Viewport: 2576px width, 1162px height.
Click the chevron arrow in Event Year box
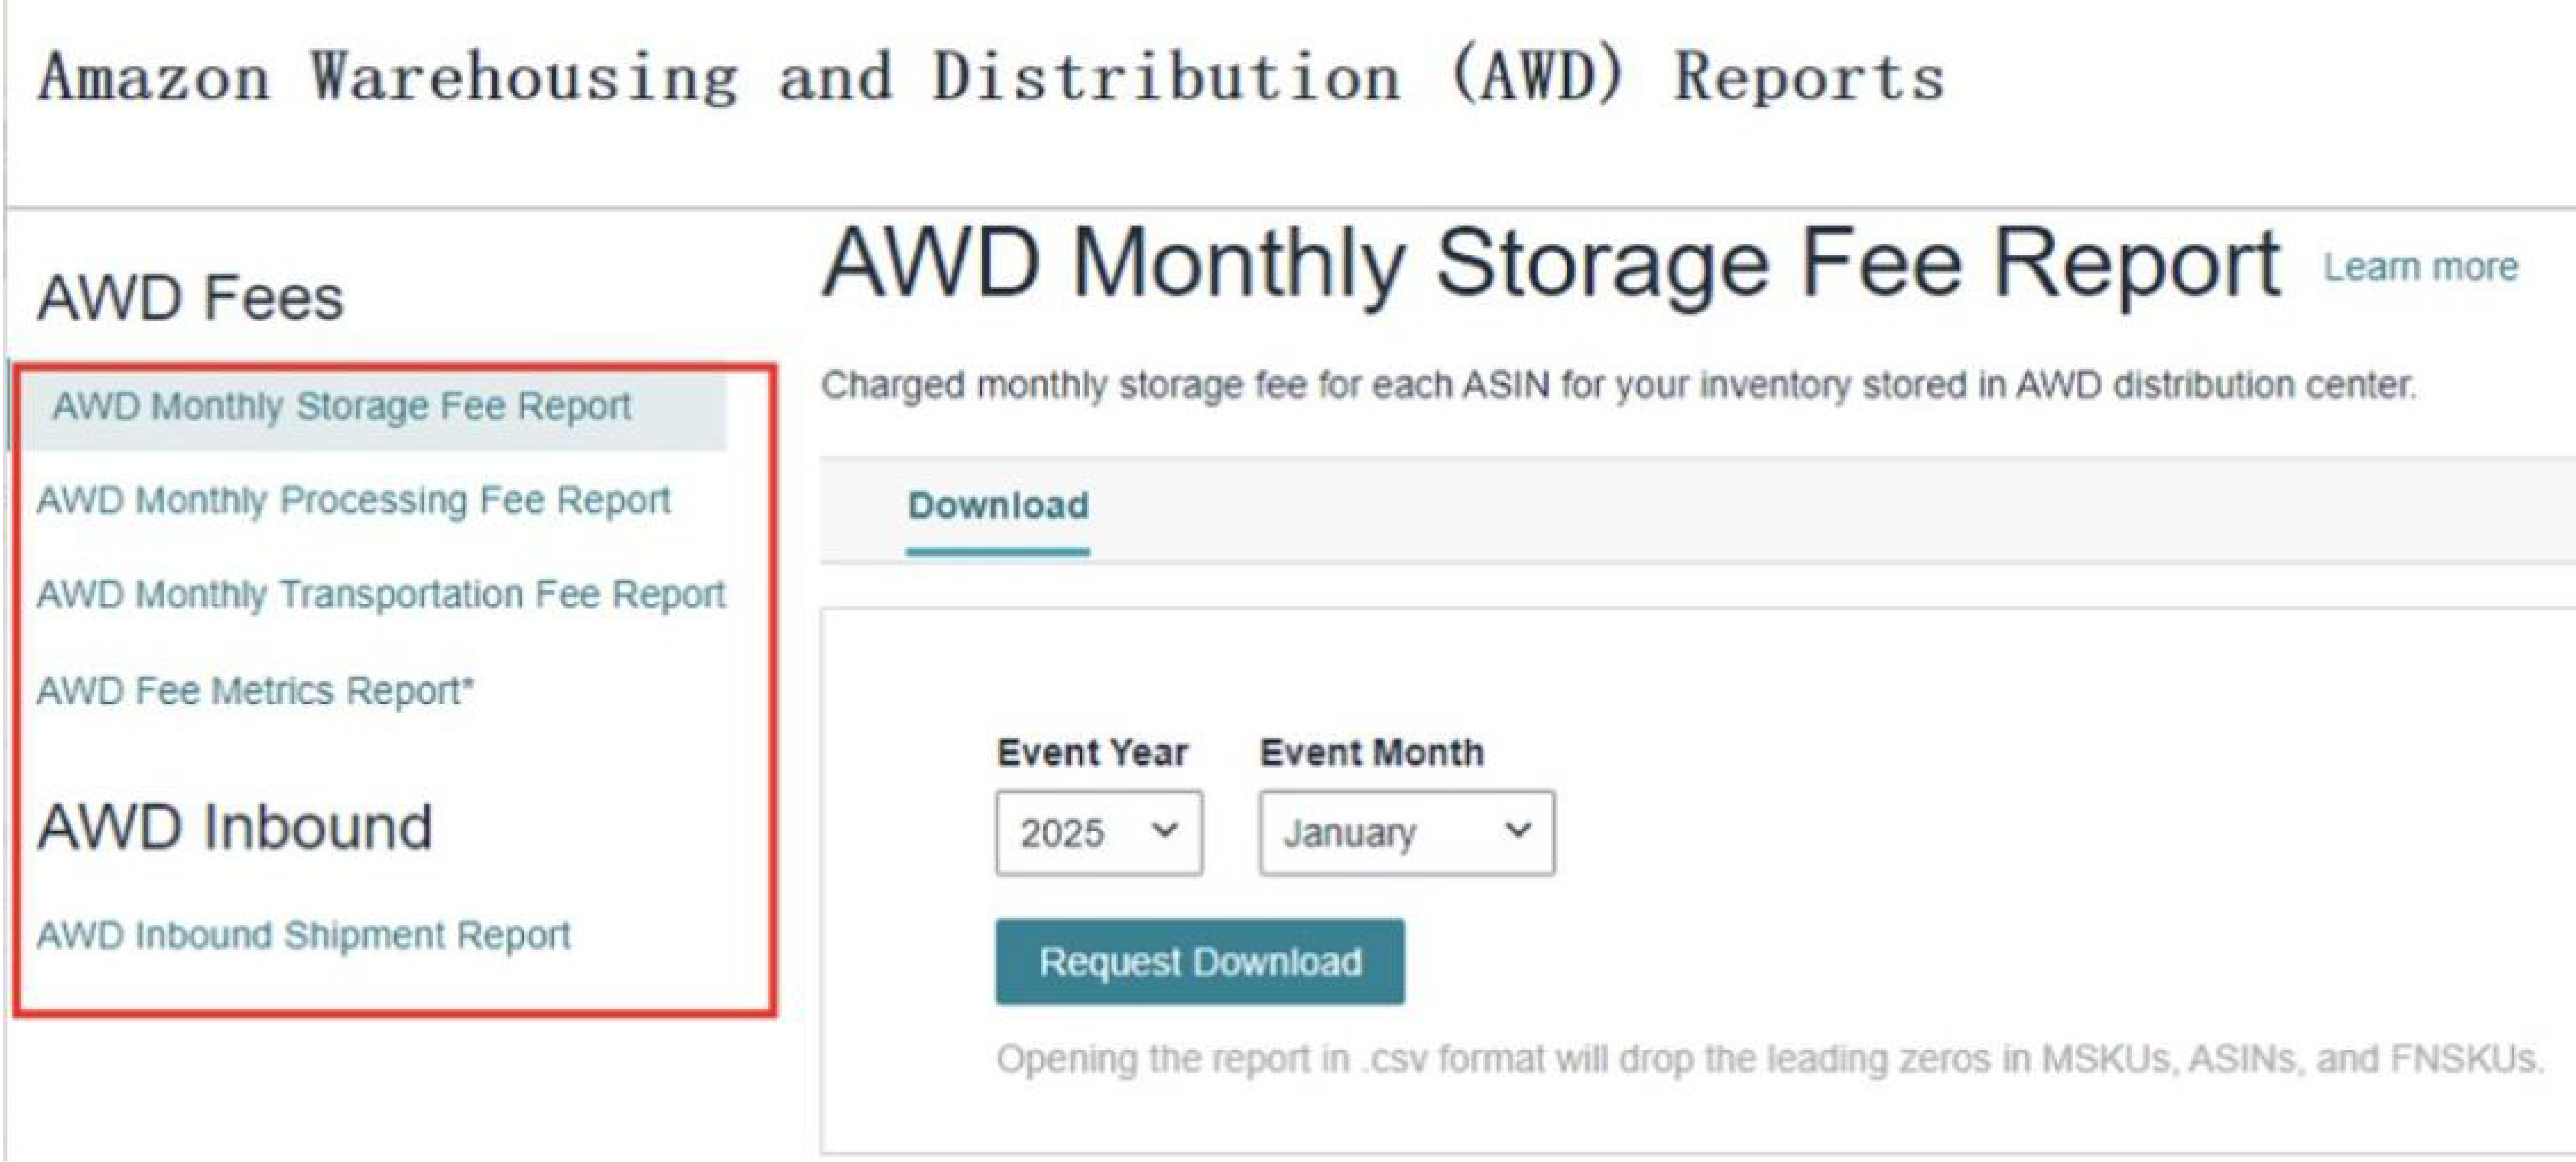point(1164,830)
